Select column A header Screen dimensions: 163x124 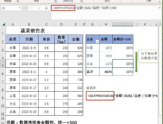[13, 24]
